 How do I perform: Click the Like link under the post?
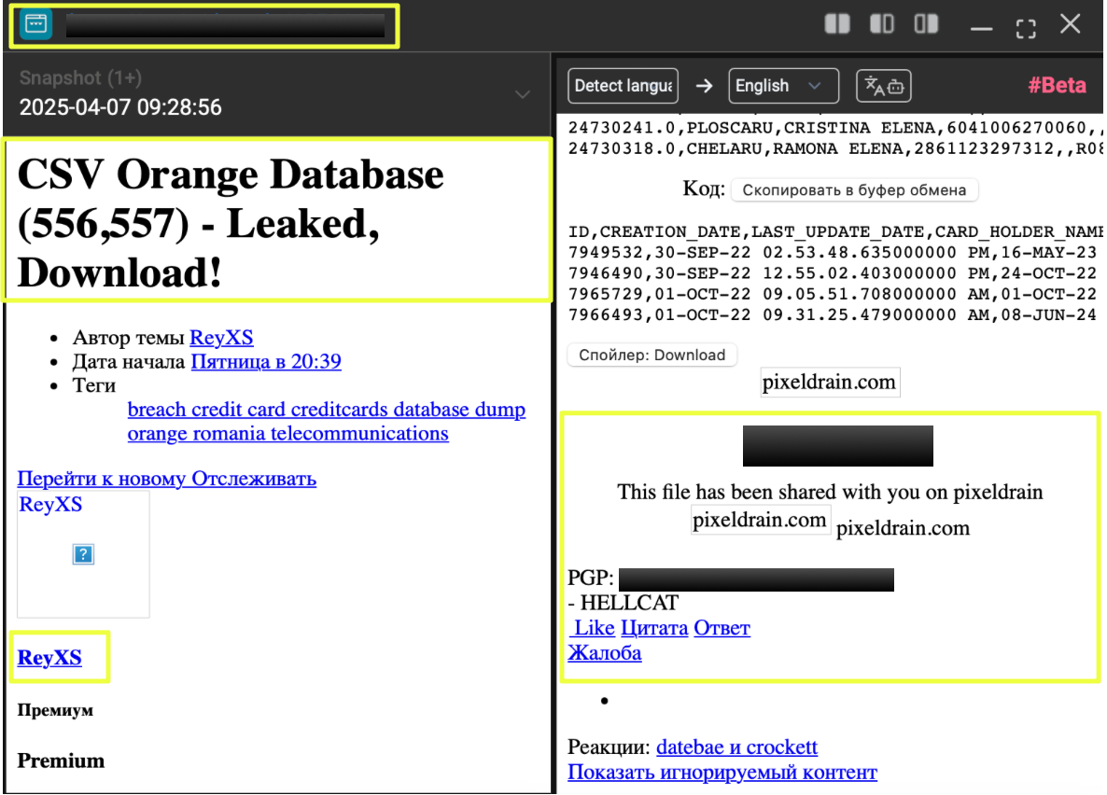click(593, 628)
